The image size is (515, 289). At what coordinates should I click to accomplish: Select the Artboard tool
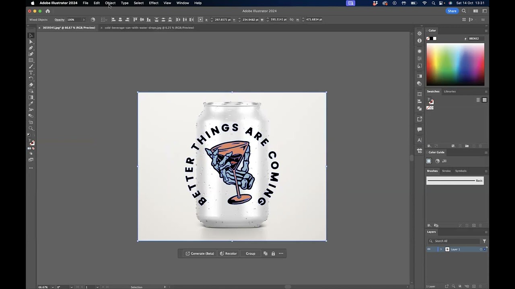tap(31, 122)
